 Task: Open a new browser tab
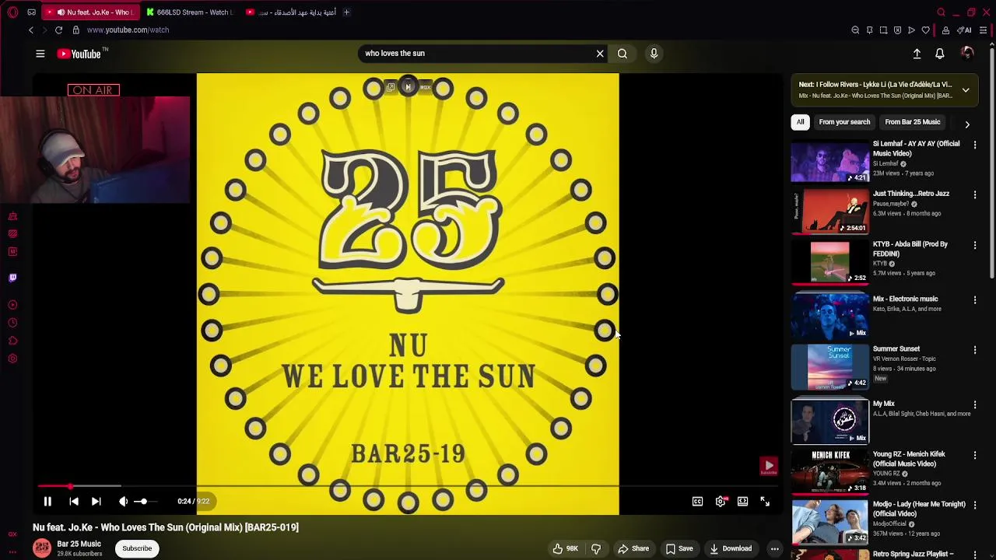click(346, 12)
